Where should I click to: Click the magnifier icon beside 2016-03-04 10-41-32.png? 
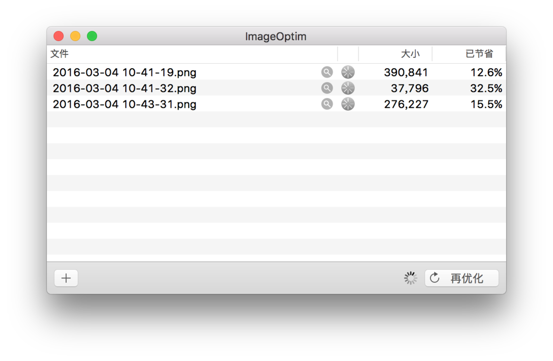(x=327, y=88)
